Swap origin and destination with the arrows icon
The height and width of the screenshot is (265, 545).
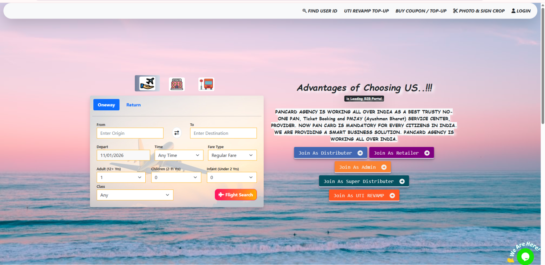click(x=177, y=133)
